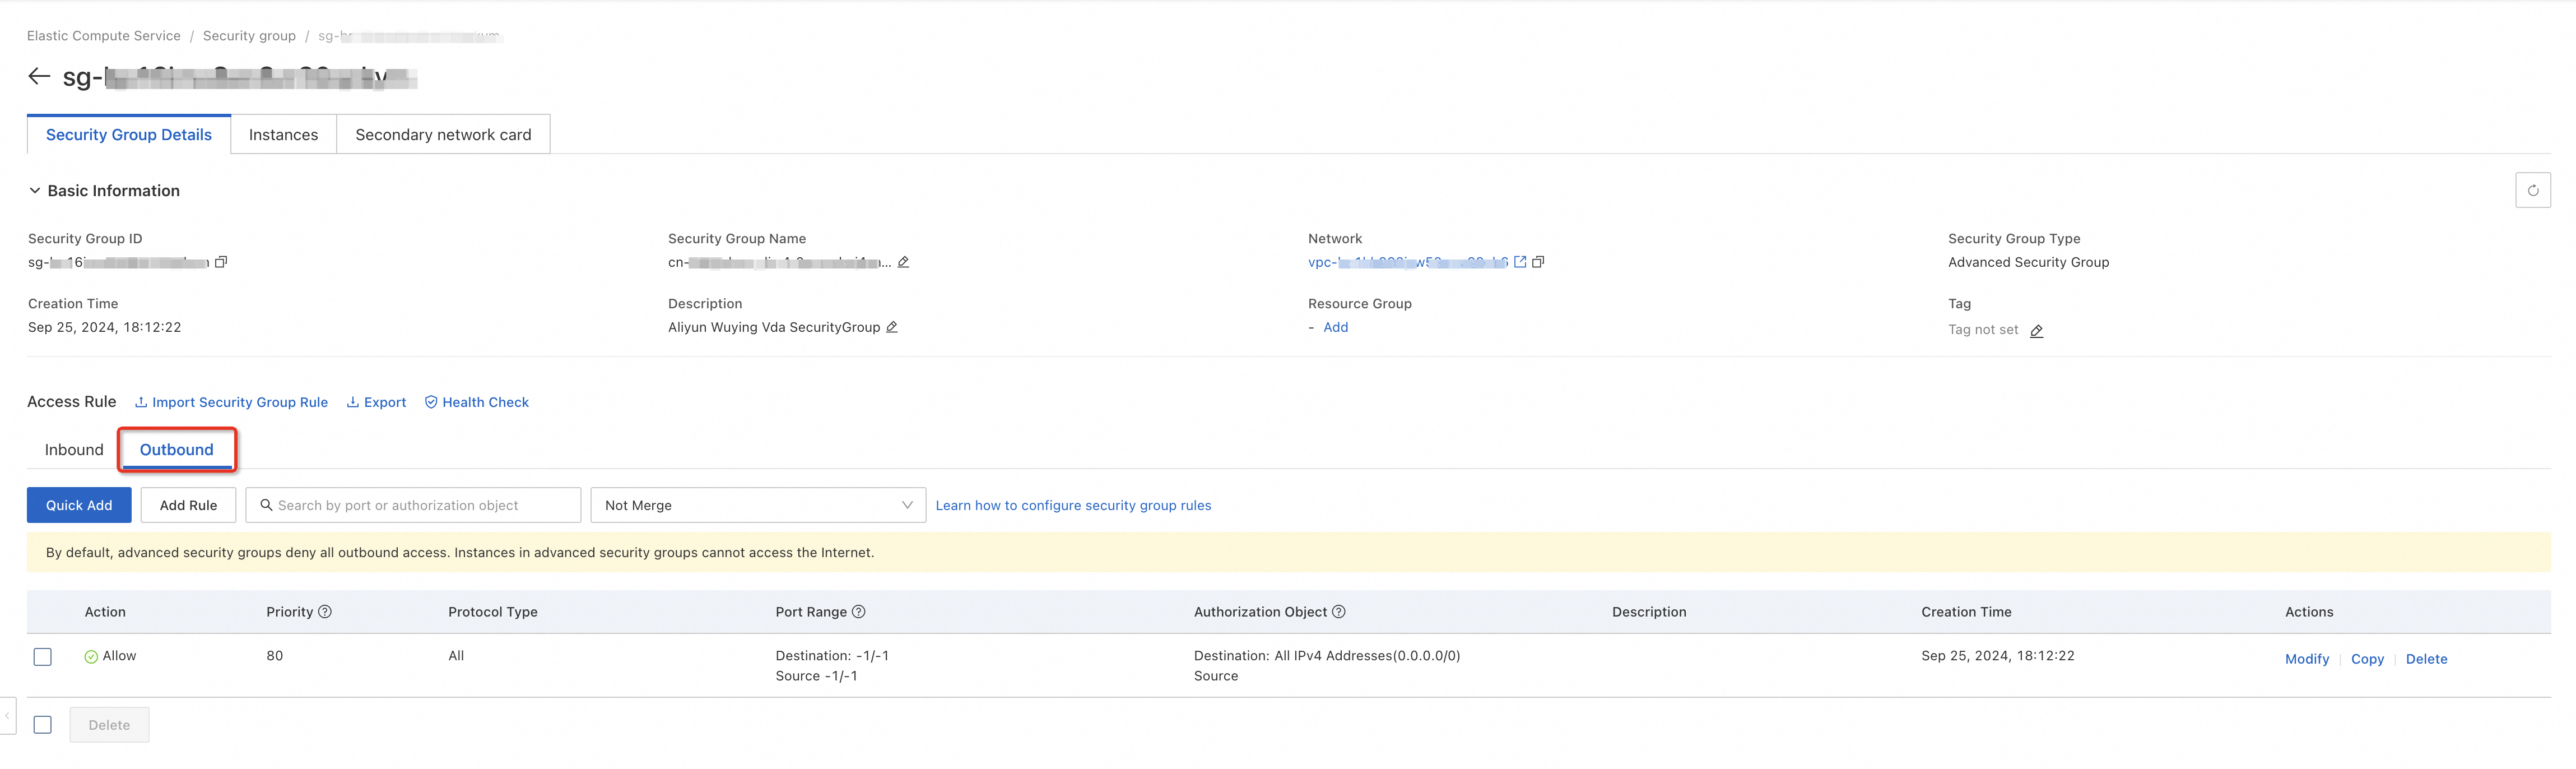2576x769 pixels.
Task: Collapse the Basic Information section
Action: (34, 191)
